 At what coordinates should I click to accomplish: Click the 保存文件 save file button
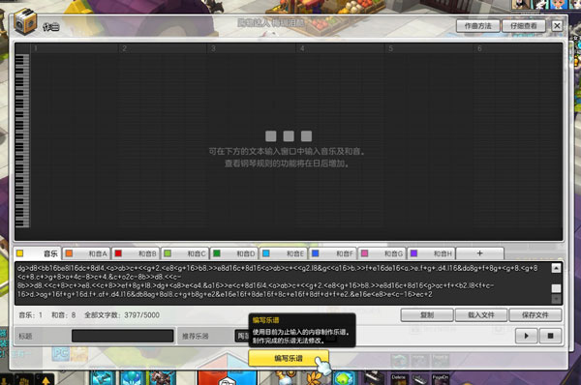(x=535, y=315)
